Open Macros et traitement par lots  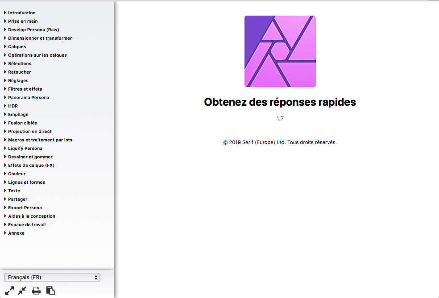[x=40, y=140]
